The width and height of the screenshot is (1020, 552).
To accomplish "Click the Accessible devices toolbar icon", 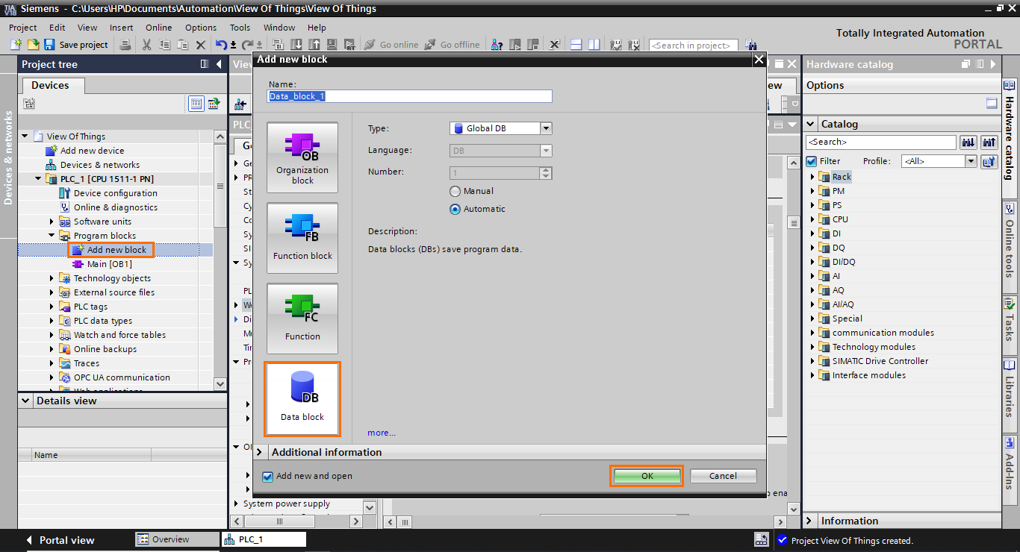I will coord(497,45).
